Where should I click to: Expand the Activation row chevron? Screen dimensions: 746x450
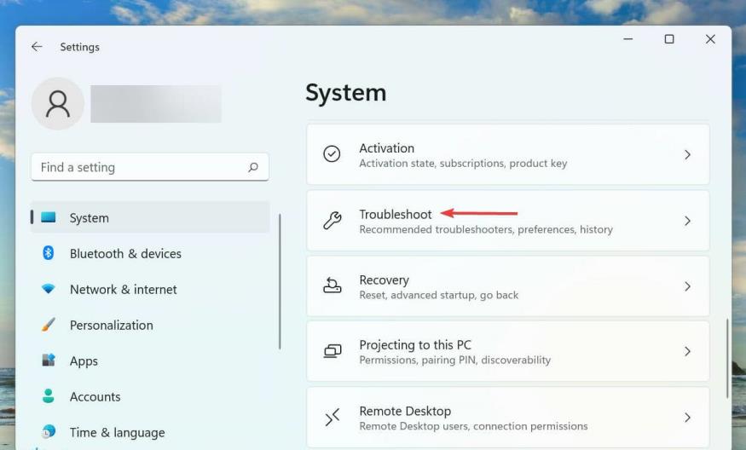coord(687,154)
